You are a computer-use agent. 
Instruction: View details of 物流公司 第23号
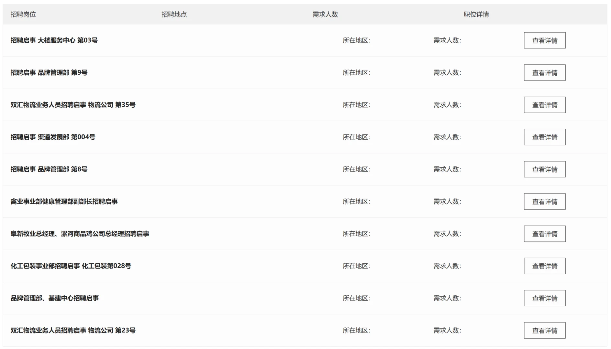[545, 330]
